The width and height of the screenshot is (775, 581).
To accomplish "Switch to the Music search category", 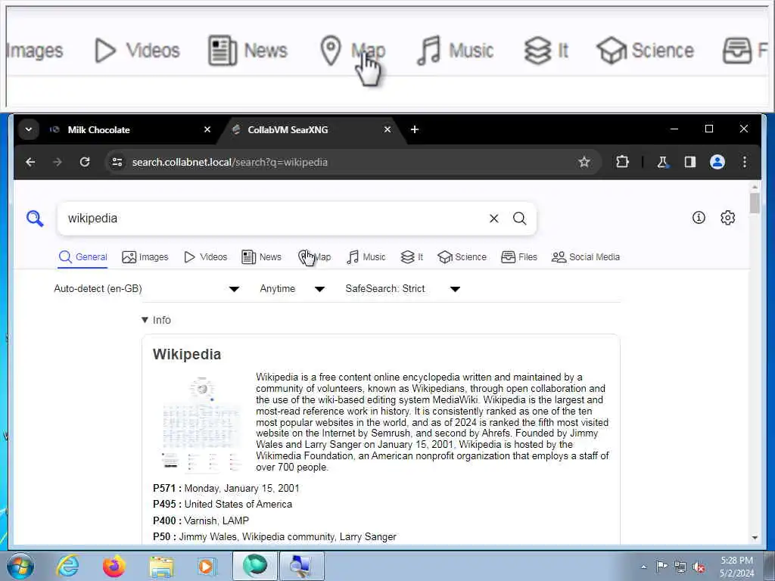I will pyautogui.click(x=366, y=257).
